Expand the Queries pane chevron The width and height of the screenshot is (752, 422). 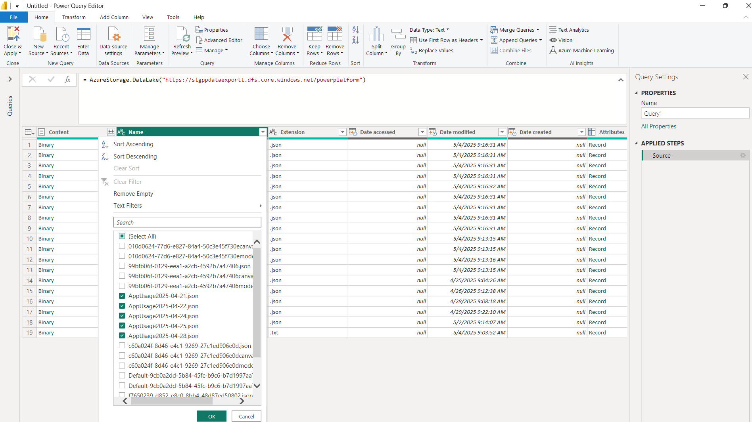point(10,79)
